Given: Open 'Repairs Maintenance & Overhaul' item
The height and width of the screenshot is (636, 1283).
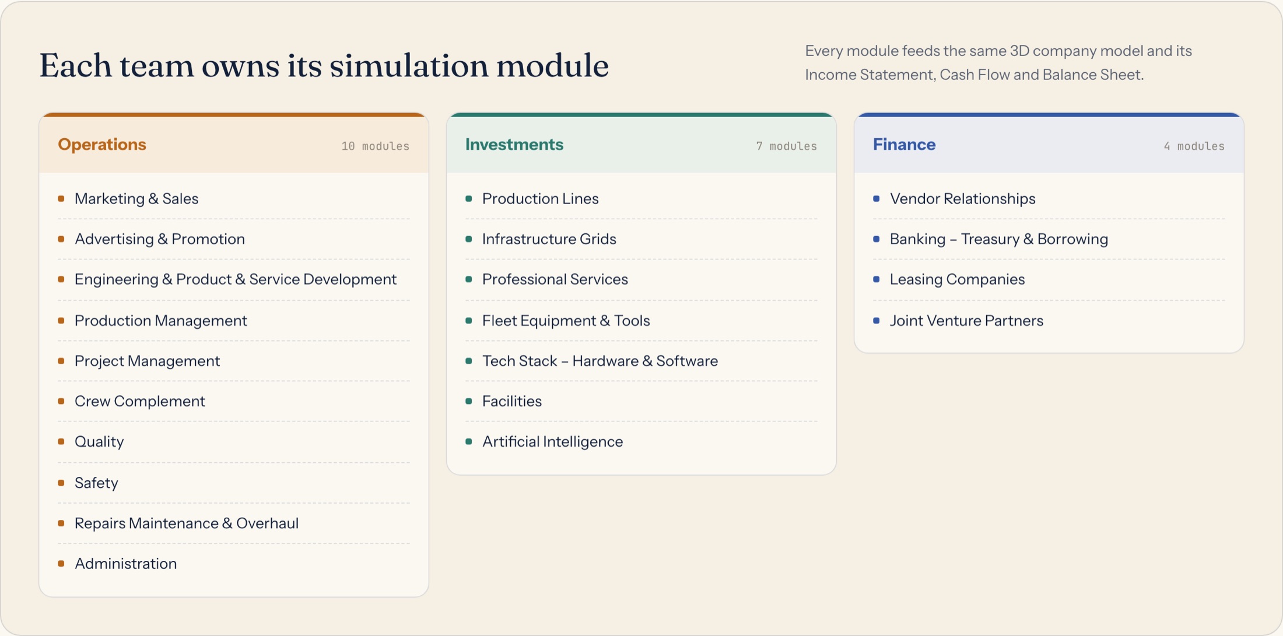Looking at the screenshot, I should [x=233, y=523].
